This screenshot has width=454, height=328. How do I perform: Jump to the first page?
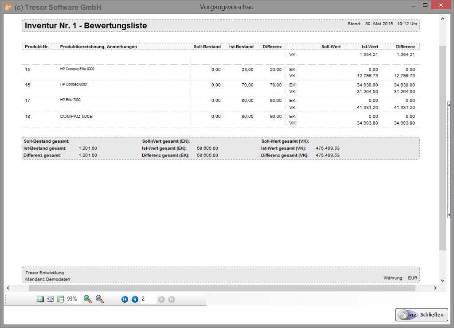(125, 299)
